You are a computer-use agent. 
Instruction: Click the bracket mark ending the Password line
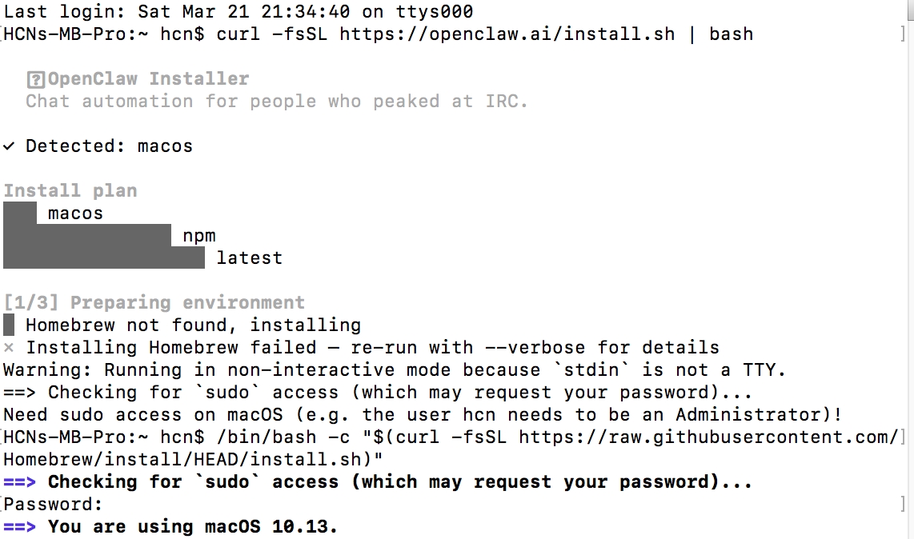click(902, 505)
